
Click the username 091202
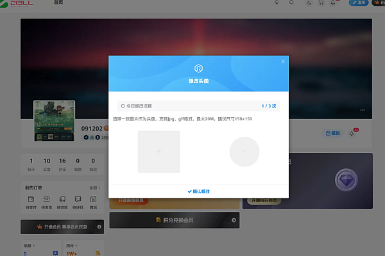(92, 129)
